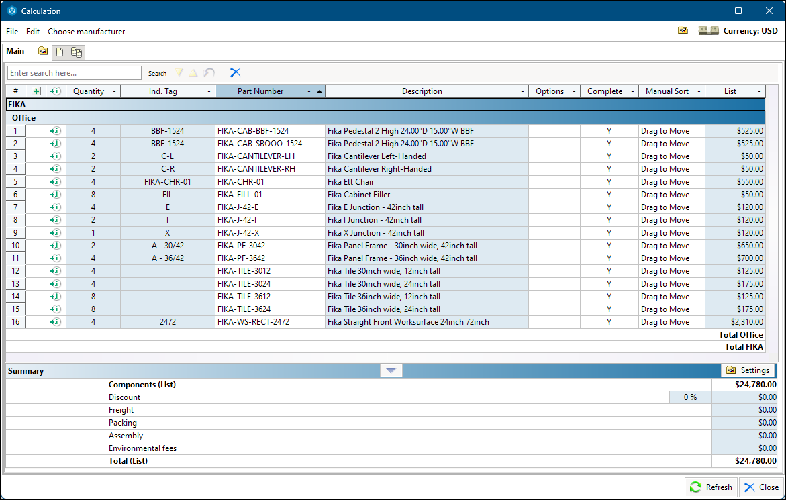
Task: Click the info icon for FIKA-TILE-3012 row
Action: (56, 271)
